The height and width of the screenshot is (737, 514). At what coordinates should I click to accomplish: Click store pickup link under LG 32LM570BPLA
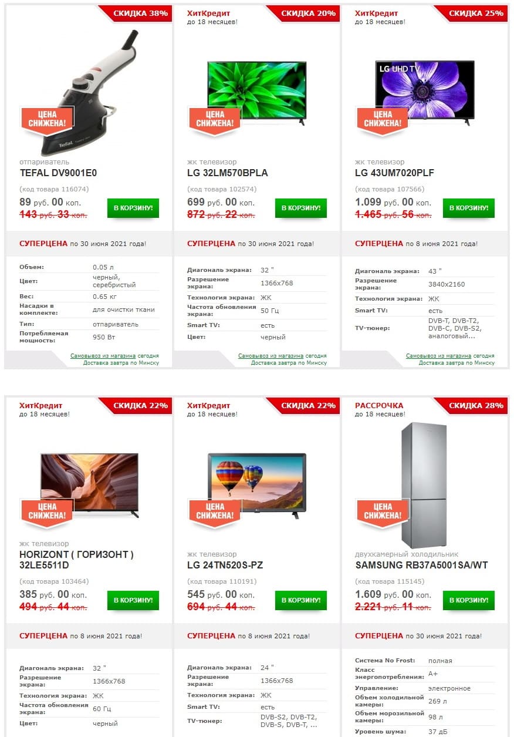click(271, 356)
